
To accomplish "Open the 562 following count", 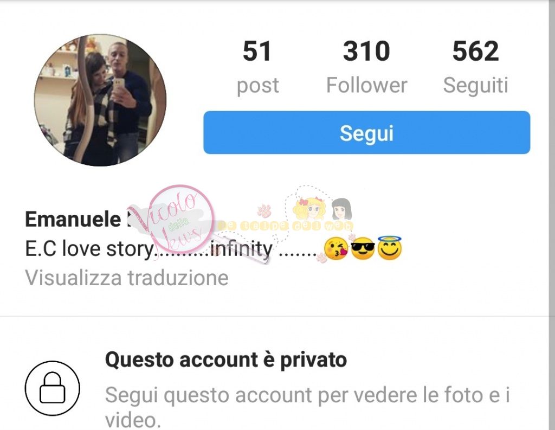I will [x=475, y=51].
